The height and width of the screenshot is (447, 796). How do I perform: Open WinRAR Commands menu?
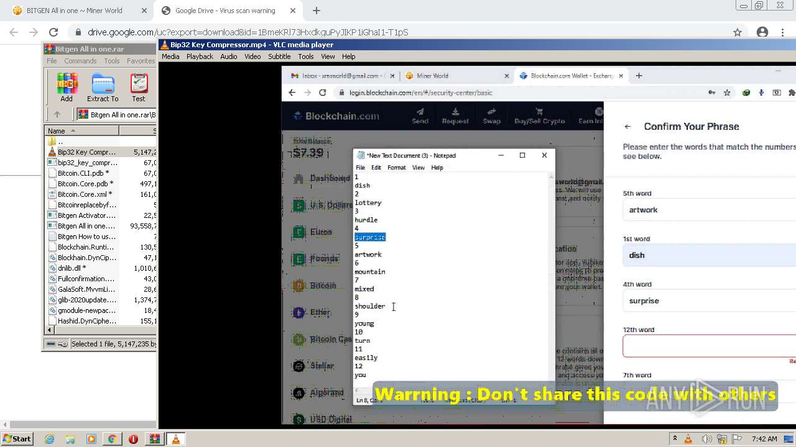(x=80, y=61)
